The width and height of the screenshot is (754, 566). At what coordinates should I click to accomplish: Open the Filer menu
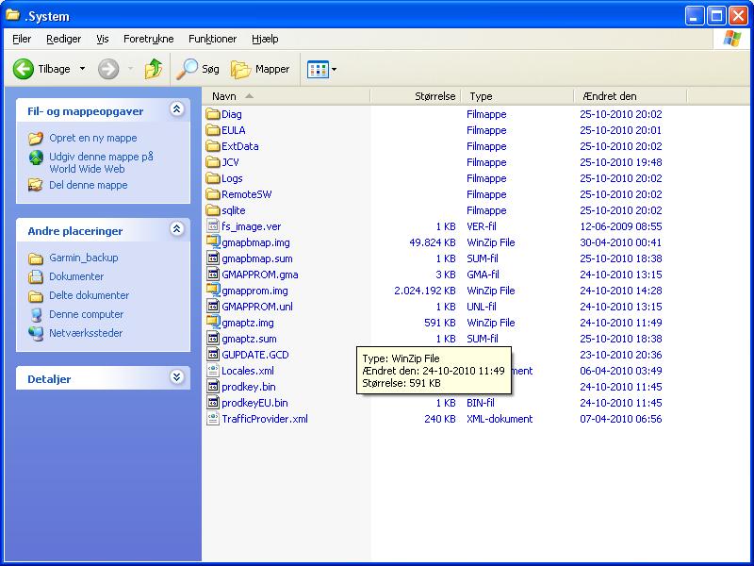pos(22,39)
